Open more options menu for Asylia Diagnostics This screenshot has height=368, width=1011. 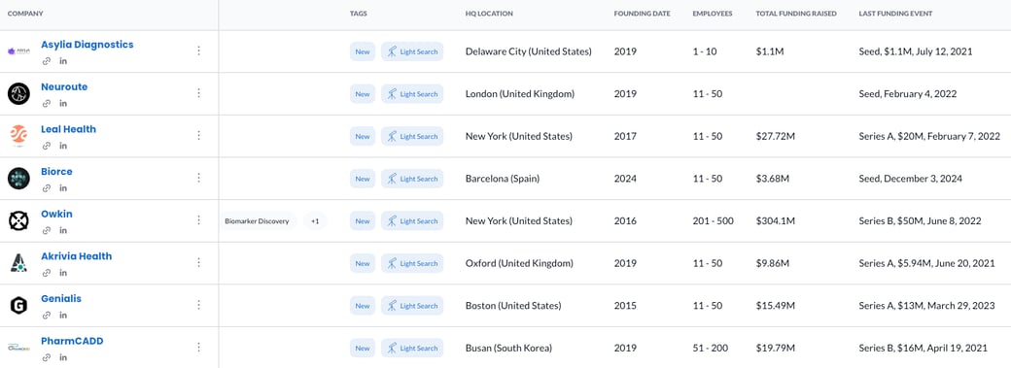(x=198, y=50)
